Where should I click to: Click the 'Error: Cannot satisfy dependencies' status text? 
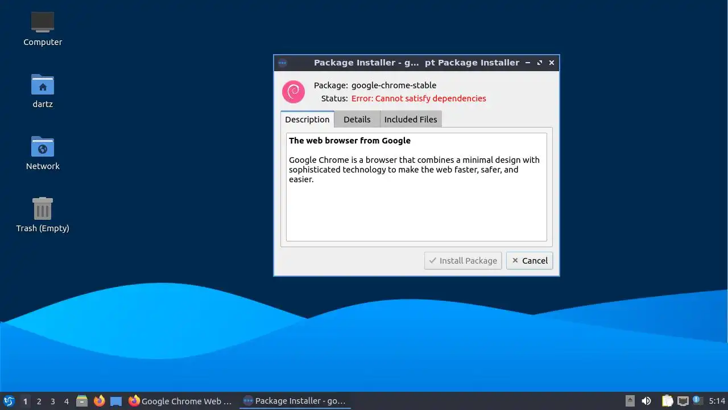(x=419, y=99)
